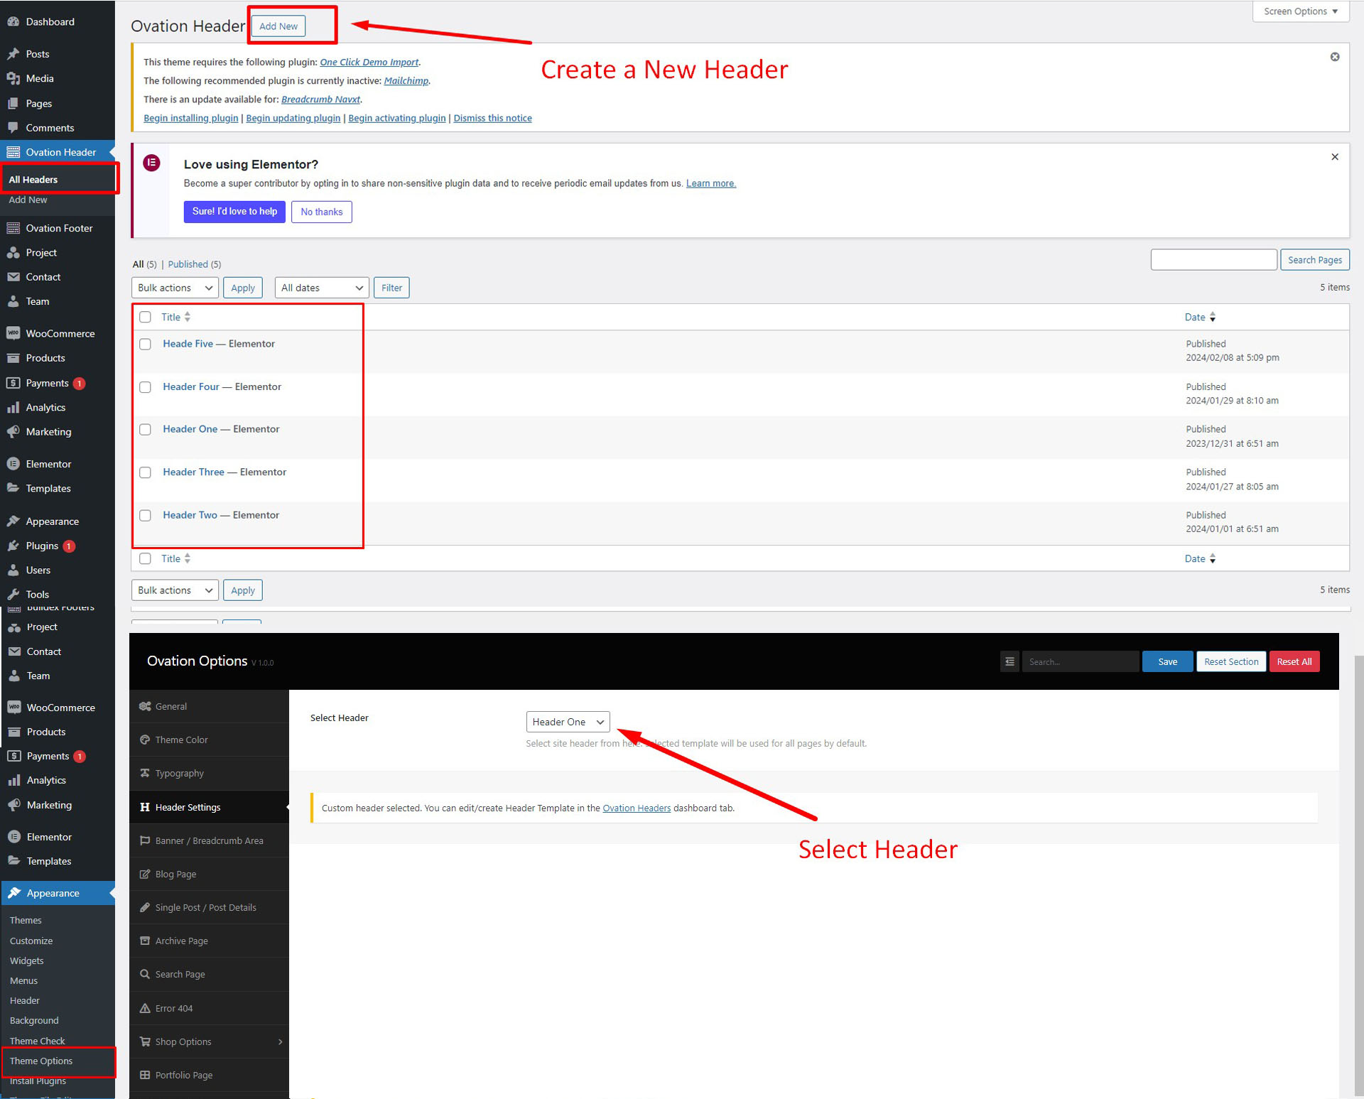The image size is (1364, 1099).
Task: Click the One Click Demo Import link
Action: pos(369,62)
